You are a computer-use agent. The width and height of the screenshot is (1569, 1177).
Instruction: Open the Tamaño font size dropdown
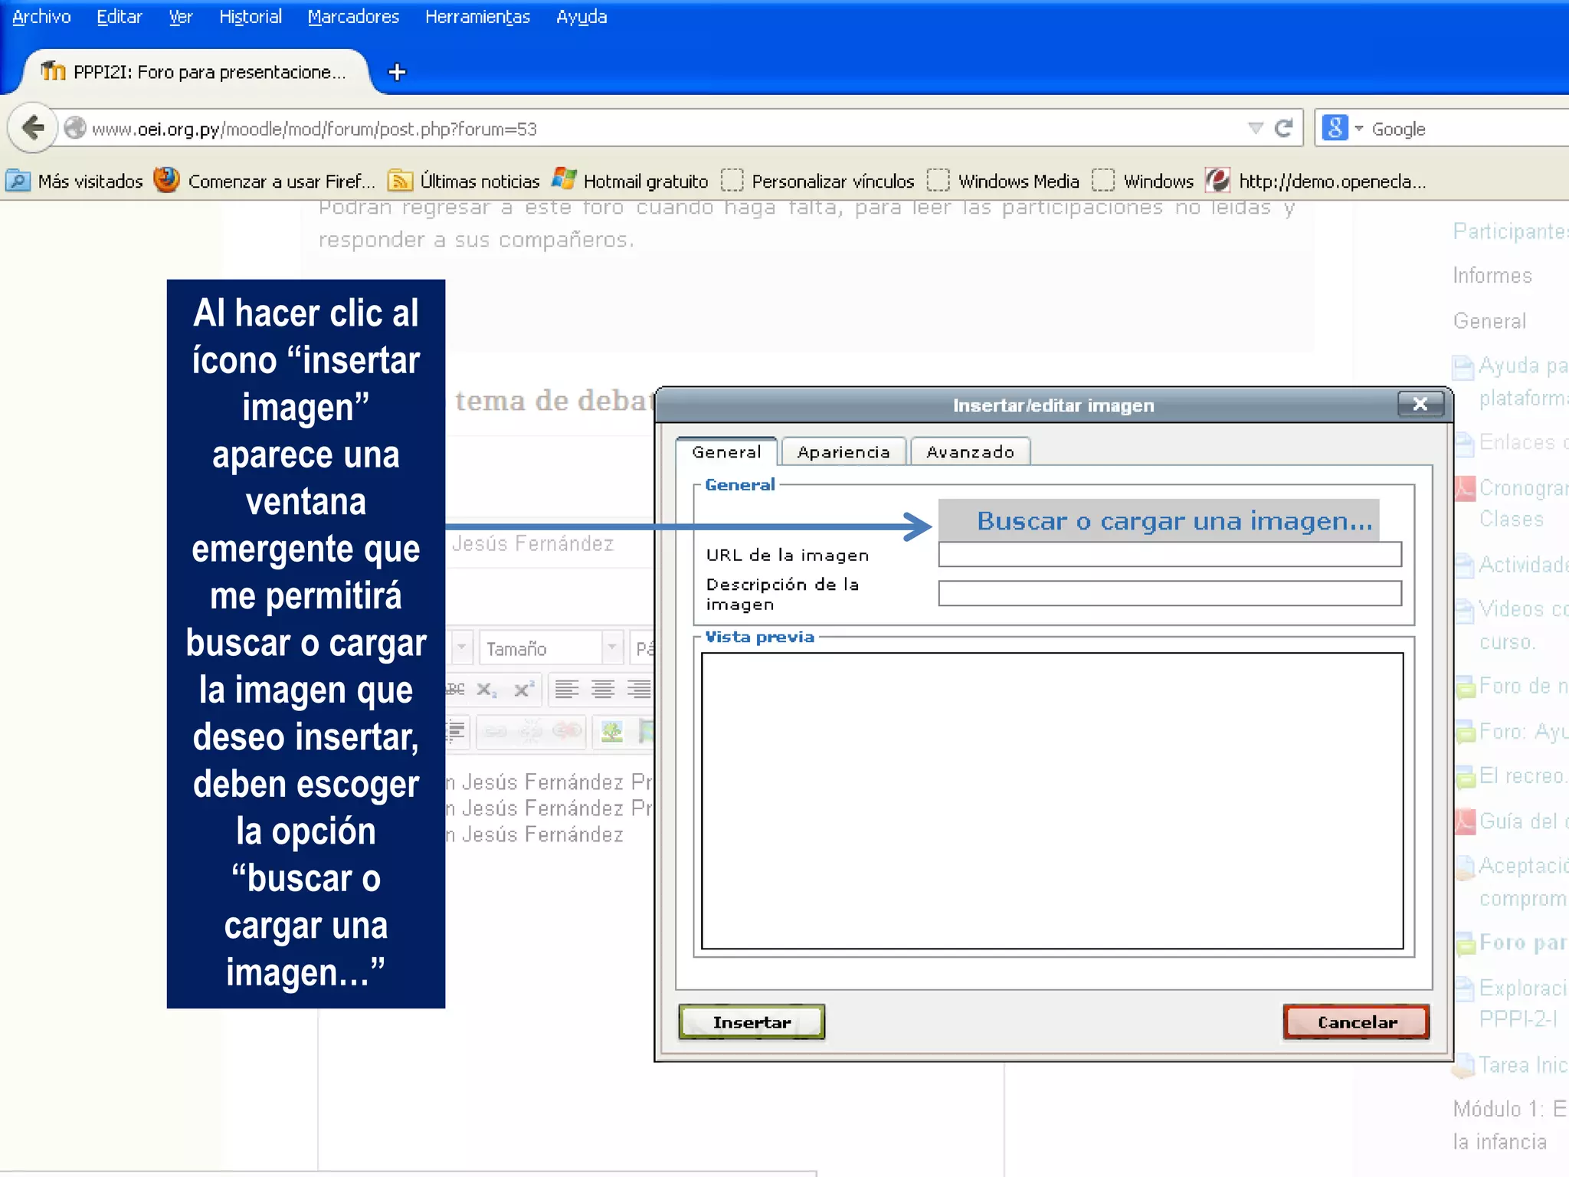pyautogui.click(x=611, y=648)
